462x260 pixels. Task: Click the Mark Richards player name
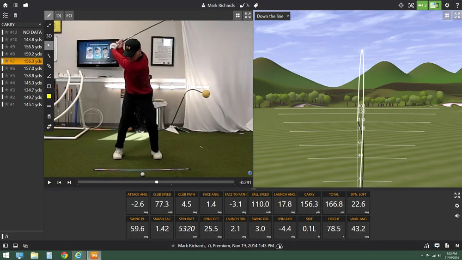[218, 5]
